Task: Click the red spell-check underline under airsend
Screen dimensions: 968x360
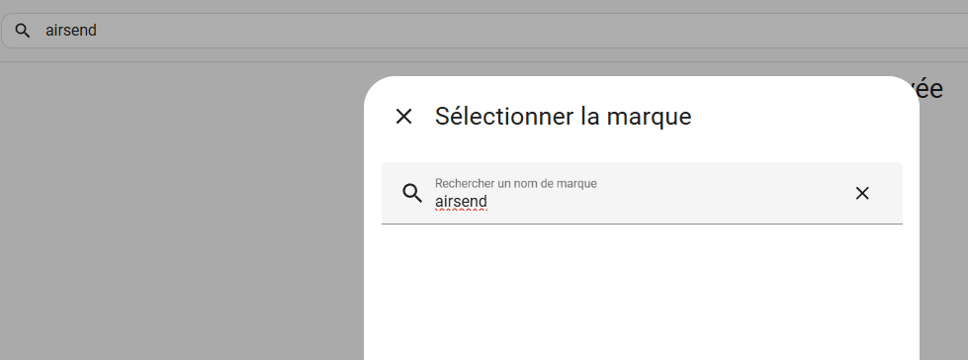Action: point(461,210)
